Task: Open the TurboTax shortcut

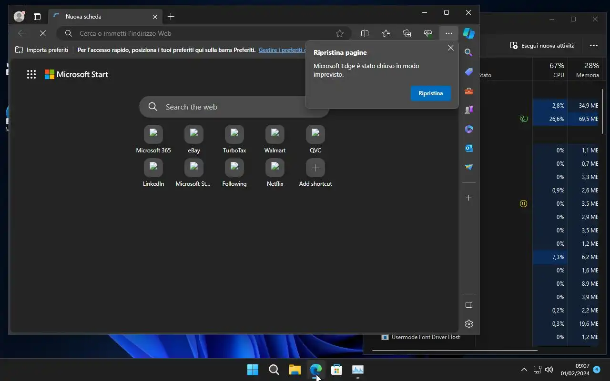Action: (x=234, y=140)
